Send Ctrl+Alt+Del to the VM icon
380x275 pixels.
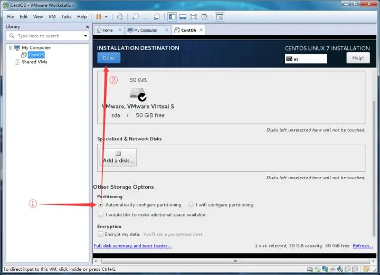[x=120, y=17]
